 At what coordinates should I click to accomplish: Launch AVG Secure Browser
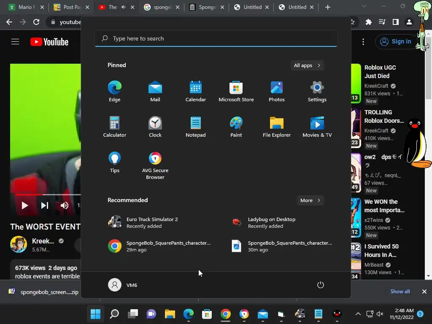click(x=155, y=165)
